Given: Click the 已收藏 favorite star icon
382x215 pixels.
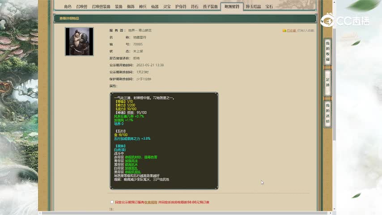Looking at the screenshot, I should click(x=284, y=30).
